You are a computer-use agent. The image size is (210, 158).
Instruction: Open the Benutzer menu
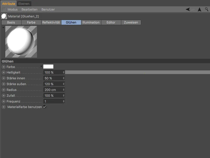(48, 9)
